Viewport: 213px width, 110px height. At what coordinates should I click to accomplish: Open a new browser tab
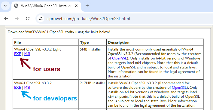point(87,6)
